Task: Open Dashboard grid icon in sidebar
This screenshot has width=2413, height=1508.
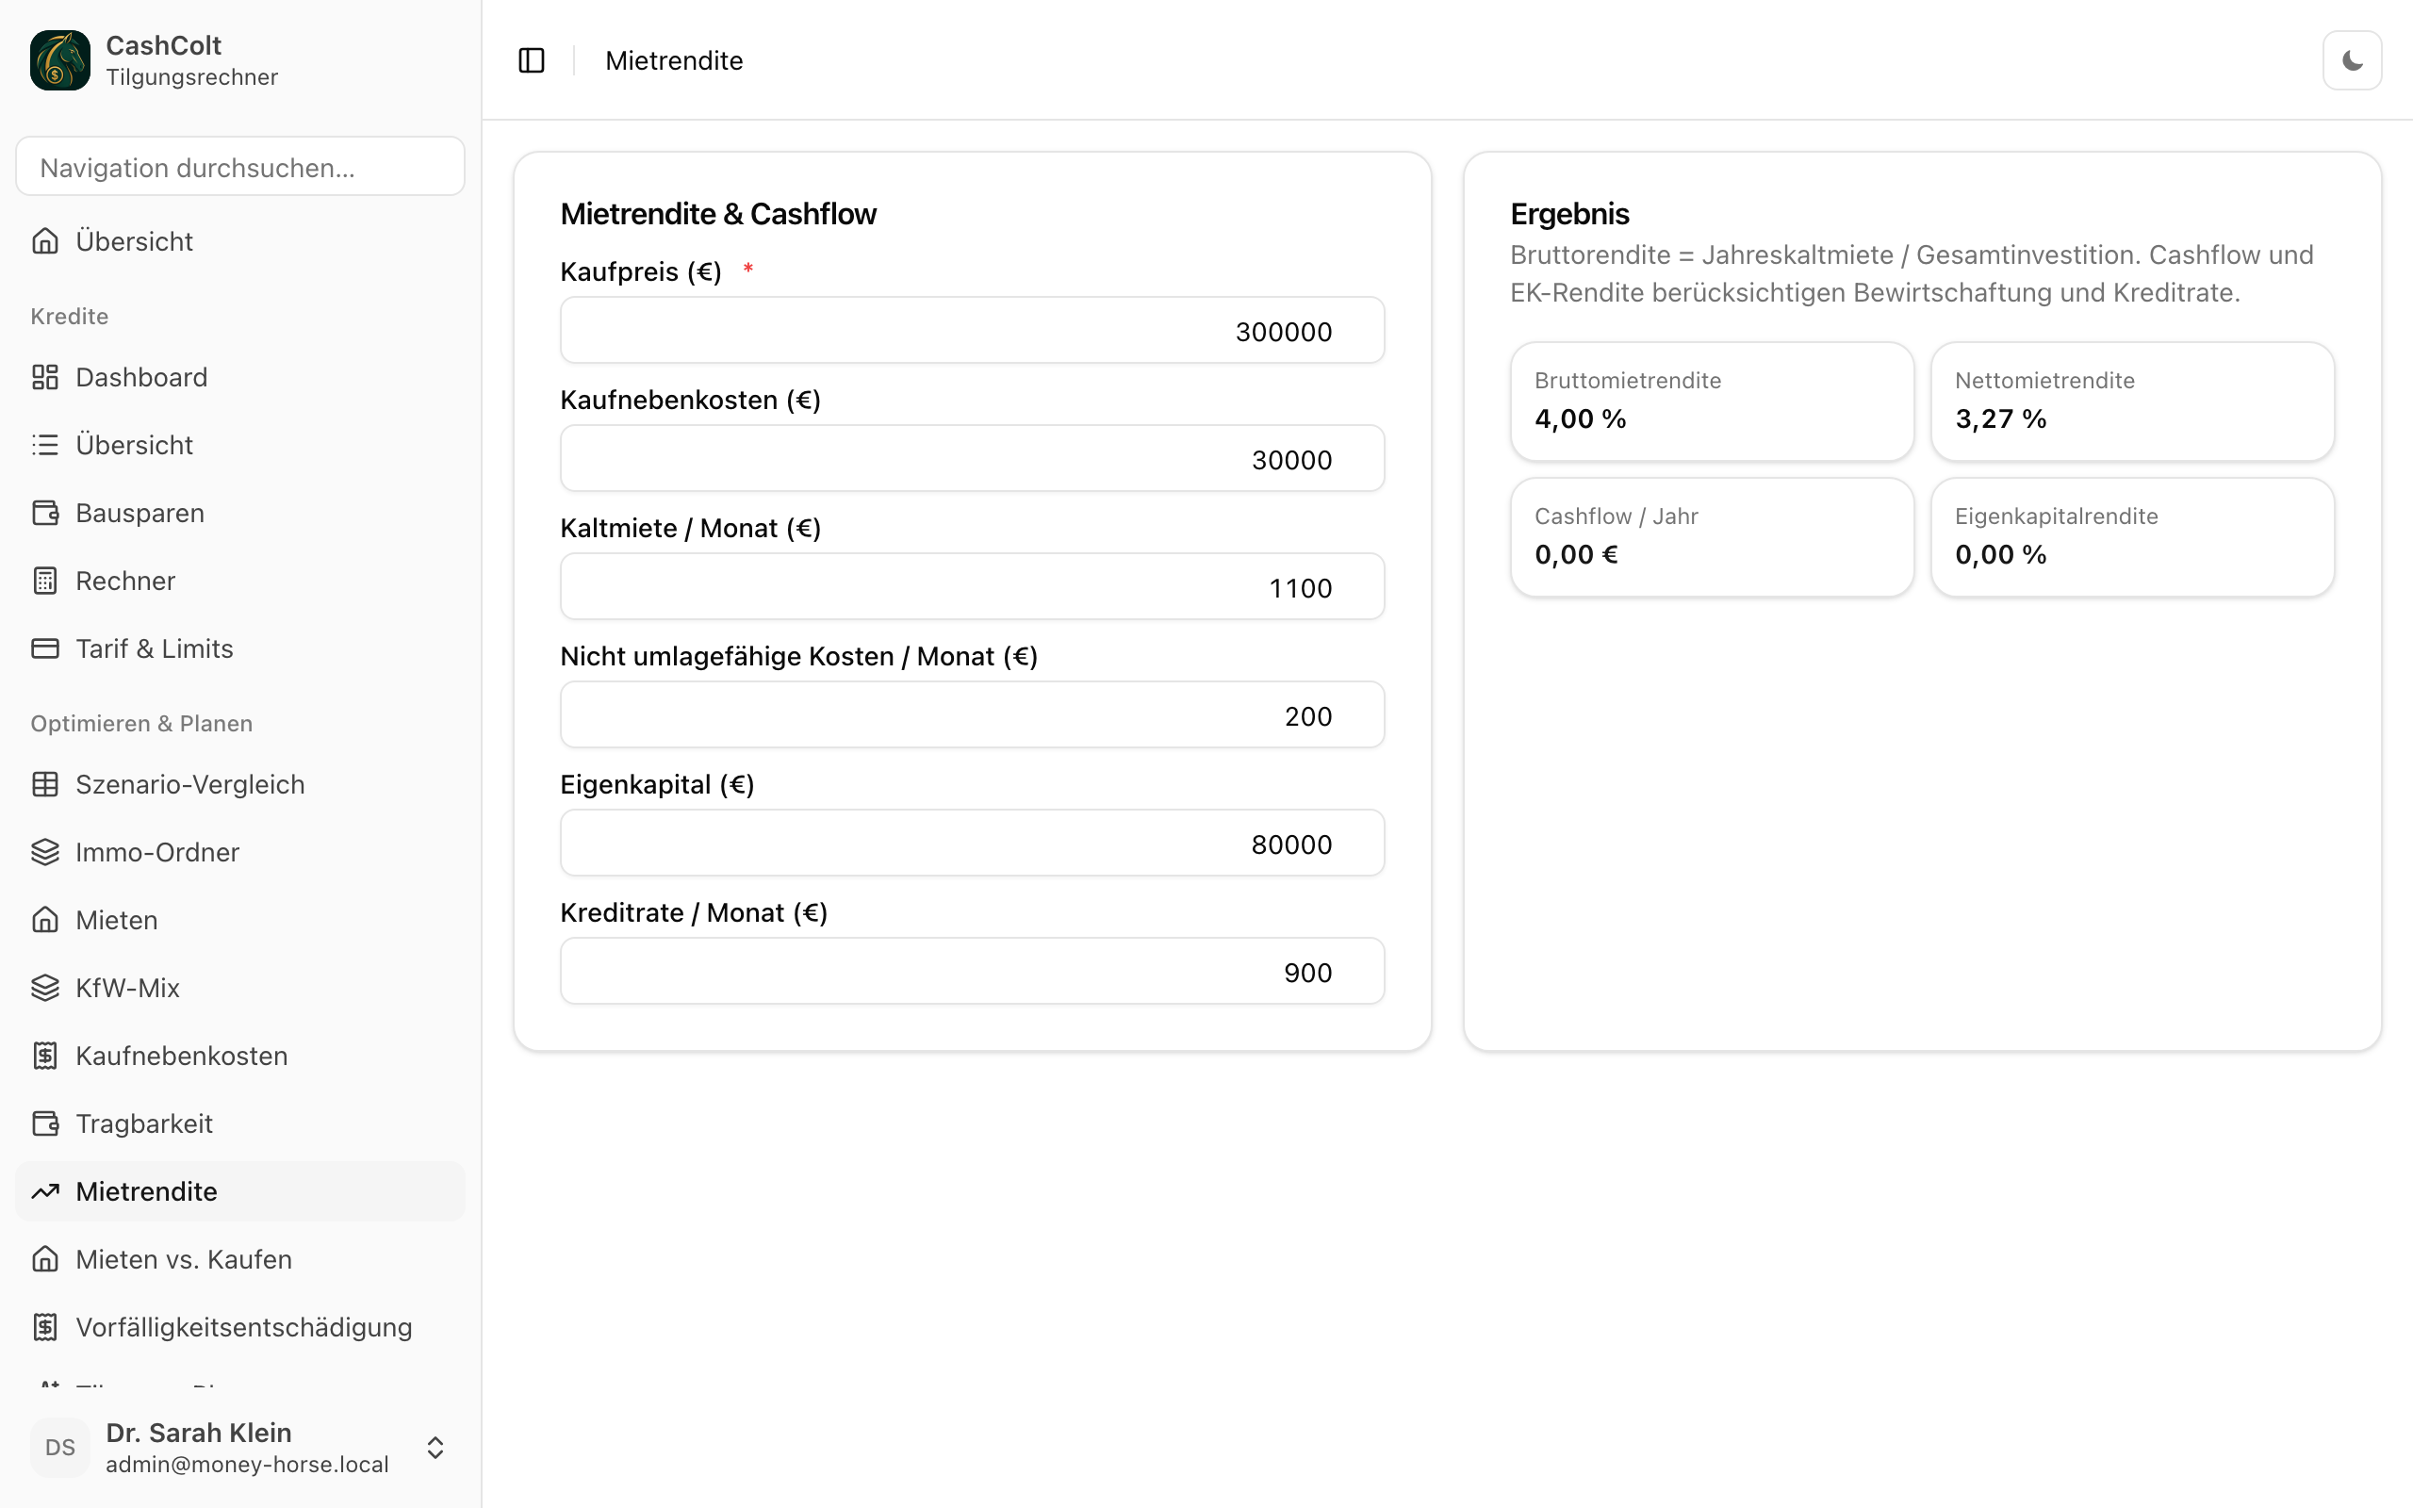Action: pos(45,377)
